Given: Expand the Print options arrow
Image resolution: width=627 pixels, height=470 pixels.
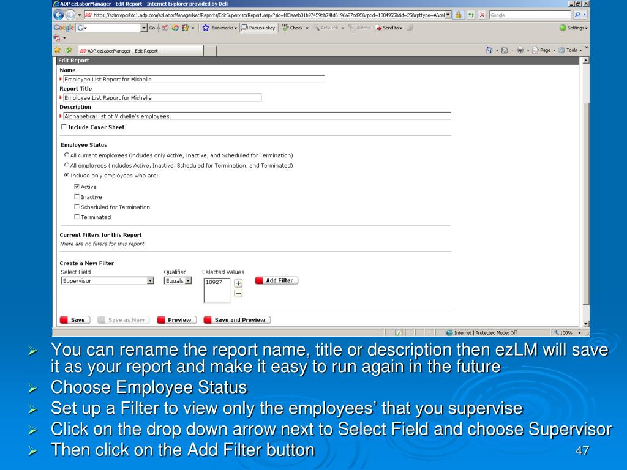Looking at the screenshot, I should (528, 50).
